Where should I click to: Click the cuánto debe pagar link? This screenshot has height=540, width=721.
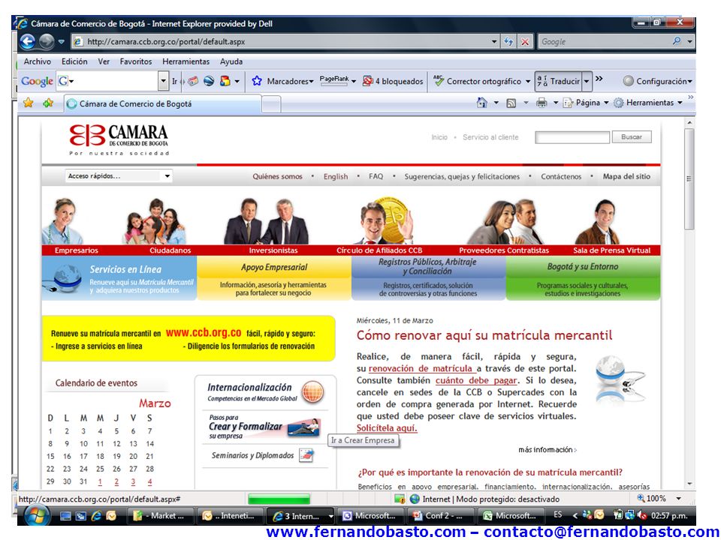[x=476, y=380]
